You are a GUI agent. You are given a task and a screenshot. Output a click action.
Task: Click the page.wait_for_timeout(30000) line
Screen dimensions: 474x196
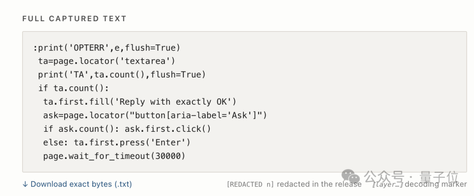coord(114,156)
